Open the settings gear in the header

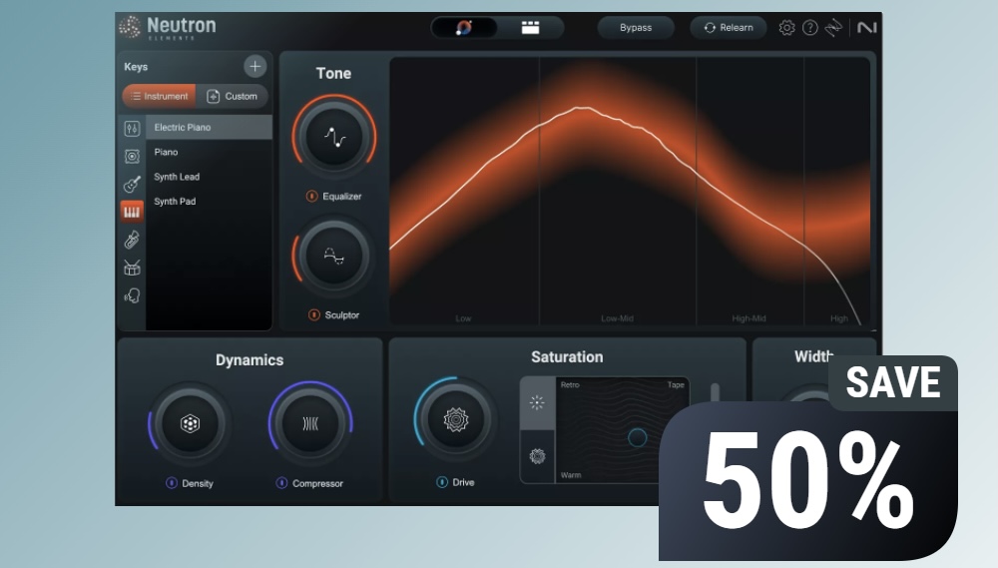[x=786, y=27]
